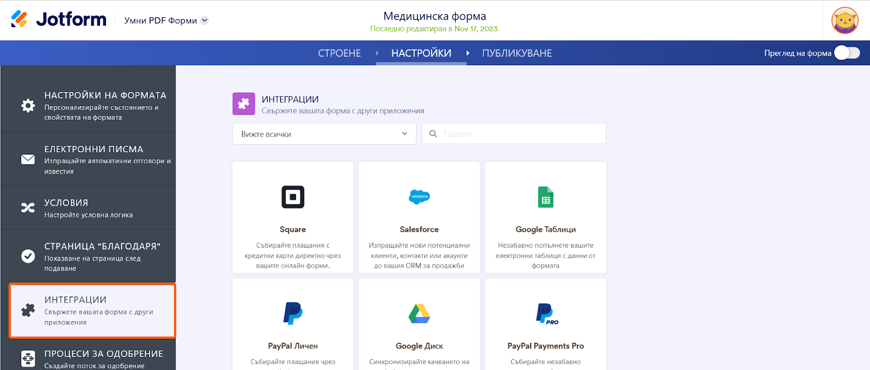Click the PayPal Личен title

(x=293, y=346)
